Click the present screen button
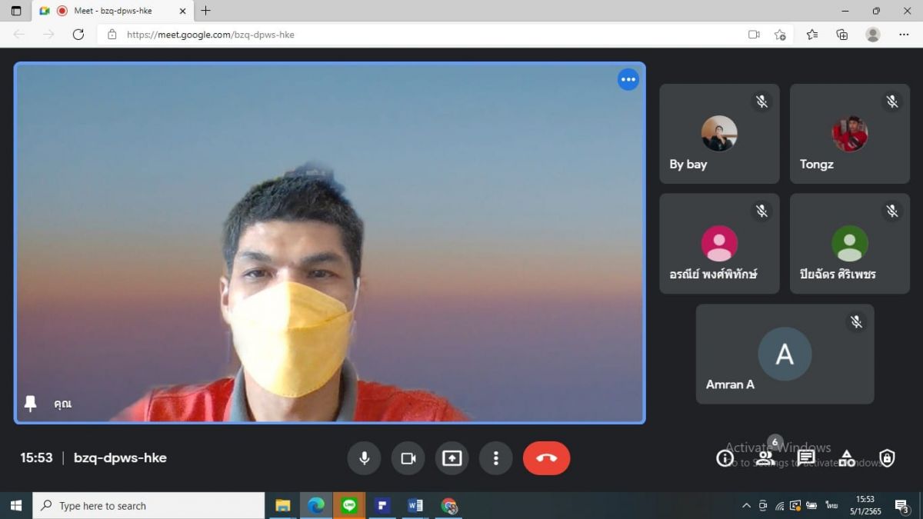The image size is (923, 519). click(452, 458)
